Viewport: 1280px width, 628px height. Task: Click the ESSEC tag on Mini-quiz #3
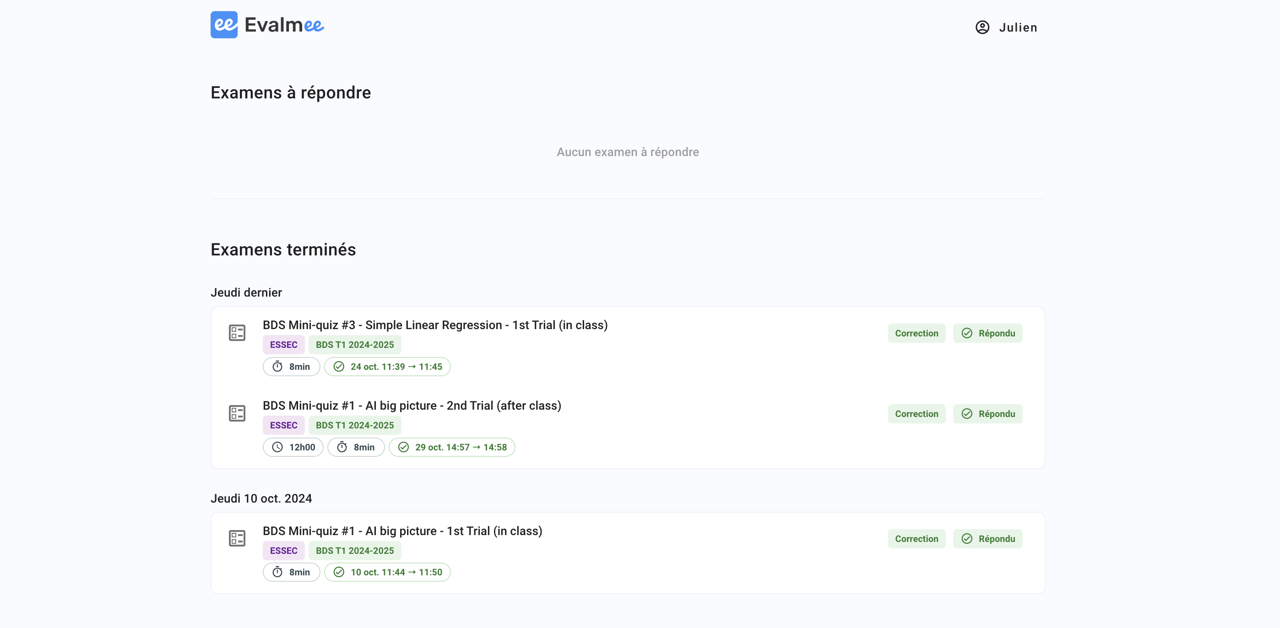(283, 345)
